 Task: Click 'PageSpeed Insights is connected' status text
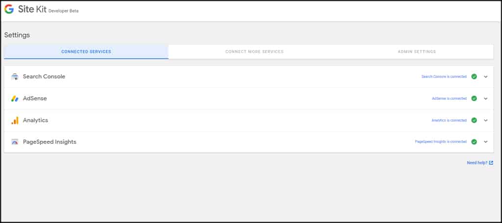(441, 141)
